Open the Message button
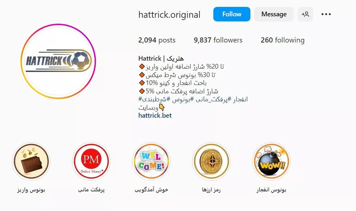The width and height of the screenshot is (356, 211). pyautogui.click(x=274, y=14)
